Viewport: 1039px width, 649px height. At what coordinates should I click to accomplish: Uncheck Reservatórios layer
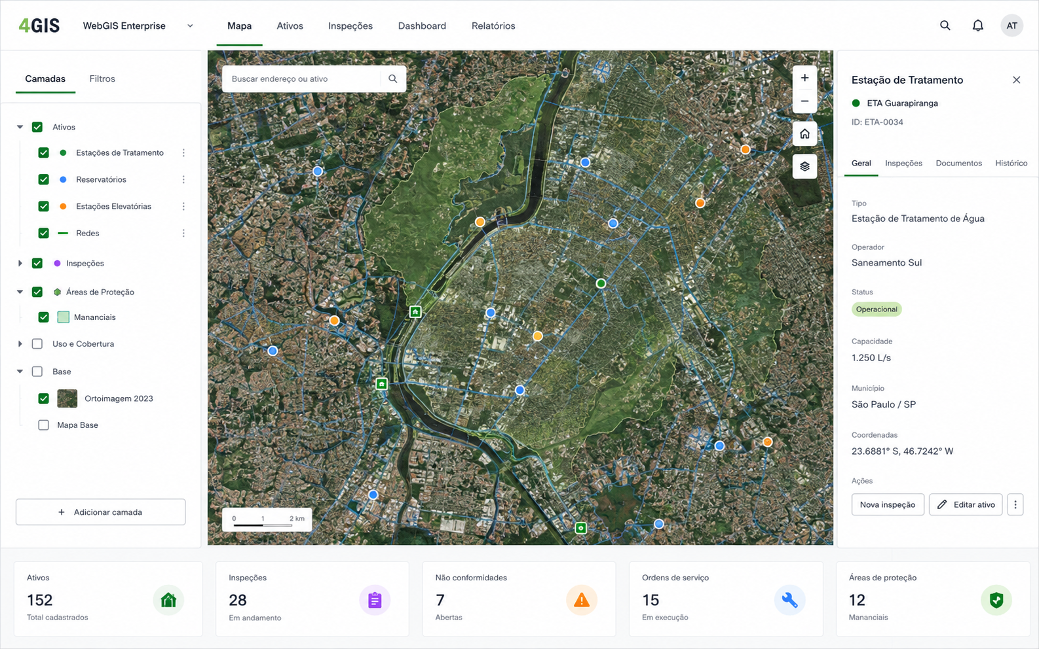pos(44,179)
